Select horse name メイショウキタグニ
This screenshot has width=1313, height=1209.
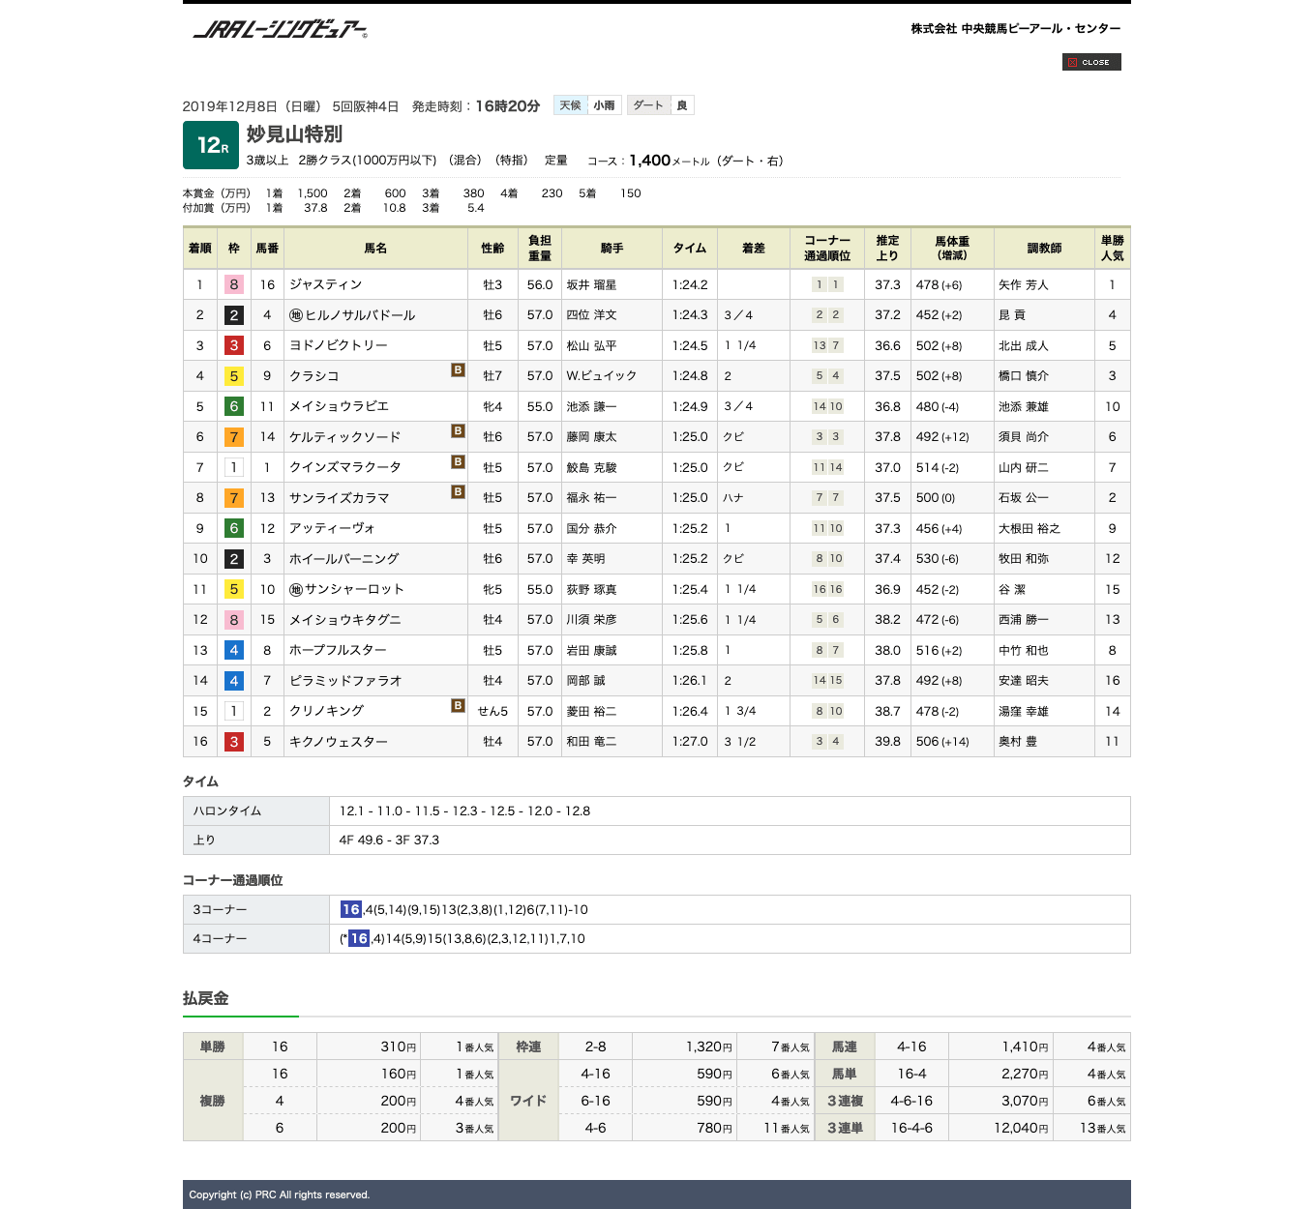[x=345, y=620]
